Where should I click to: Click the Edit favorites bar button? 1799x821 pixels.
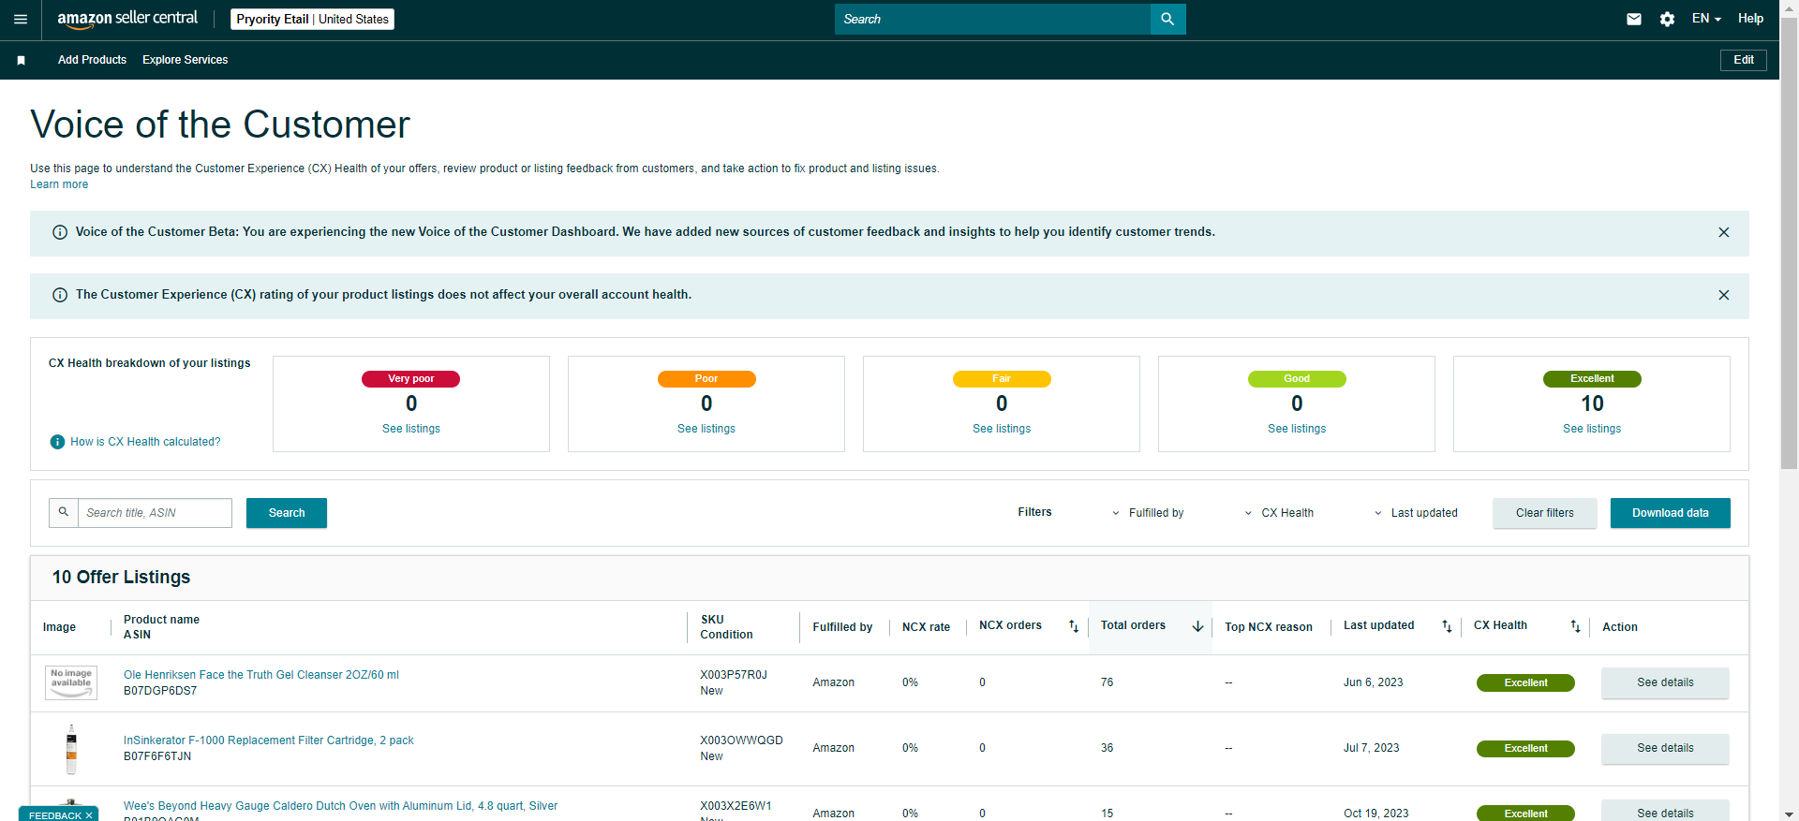[x=1744, y=60]
